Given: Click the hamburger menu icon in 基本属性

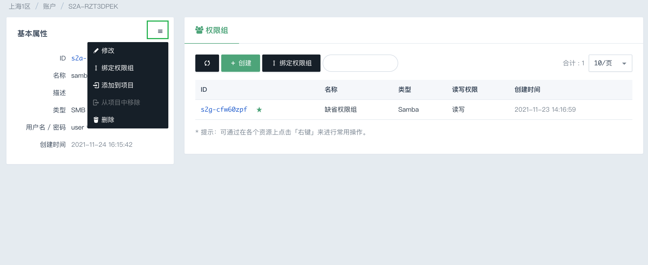Looking at the screenshot, I should pyautogui.click(x=160, y=31).
